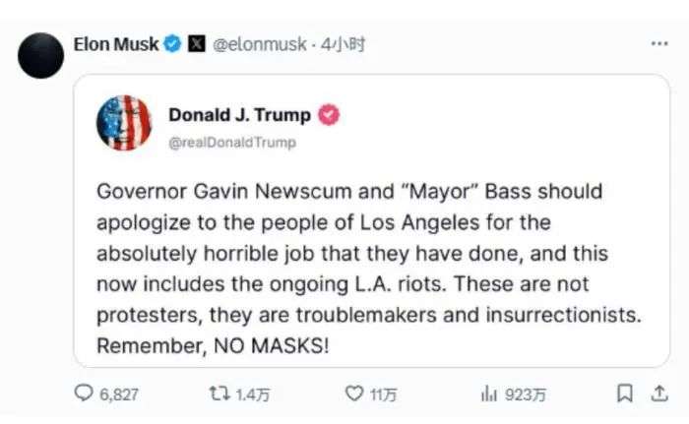Viewport: 689px width, 424px height.
Task: Click the Donald J. Trump display name
Action: click(x=239, y=115)
